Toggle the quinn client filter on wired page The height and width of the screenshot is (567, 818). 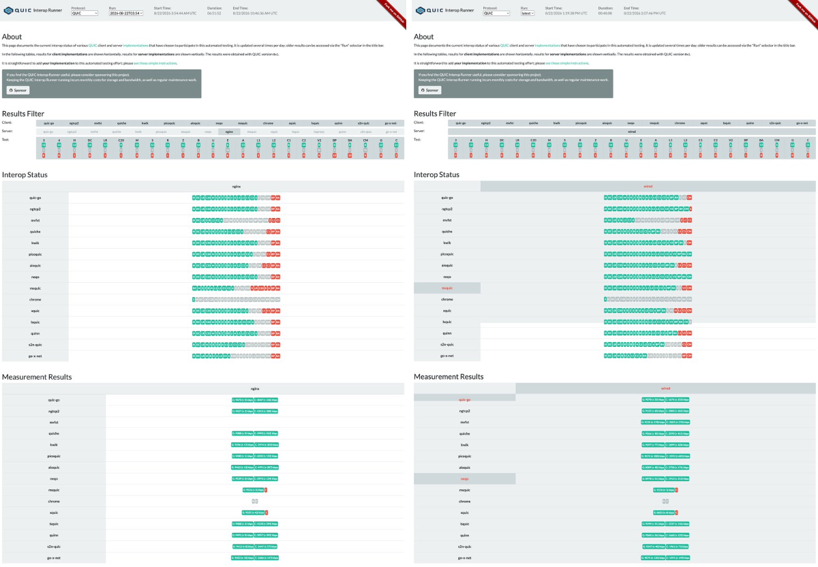click(x=751, y=123)
